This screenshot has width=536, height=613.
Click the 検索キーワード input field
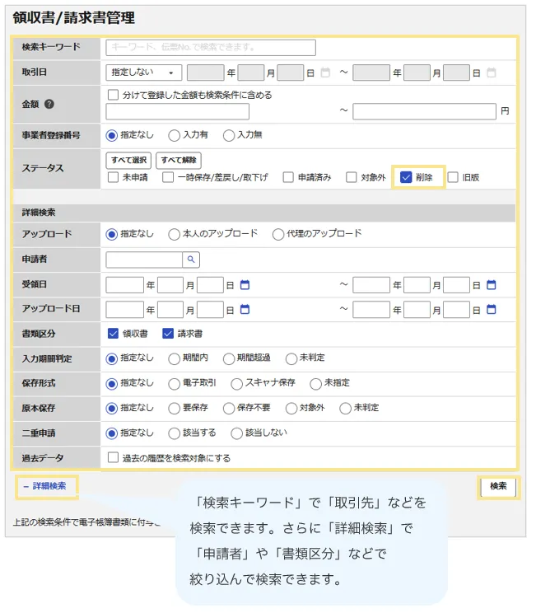tap(211, 48)
